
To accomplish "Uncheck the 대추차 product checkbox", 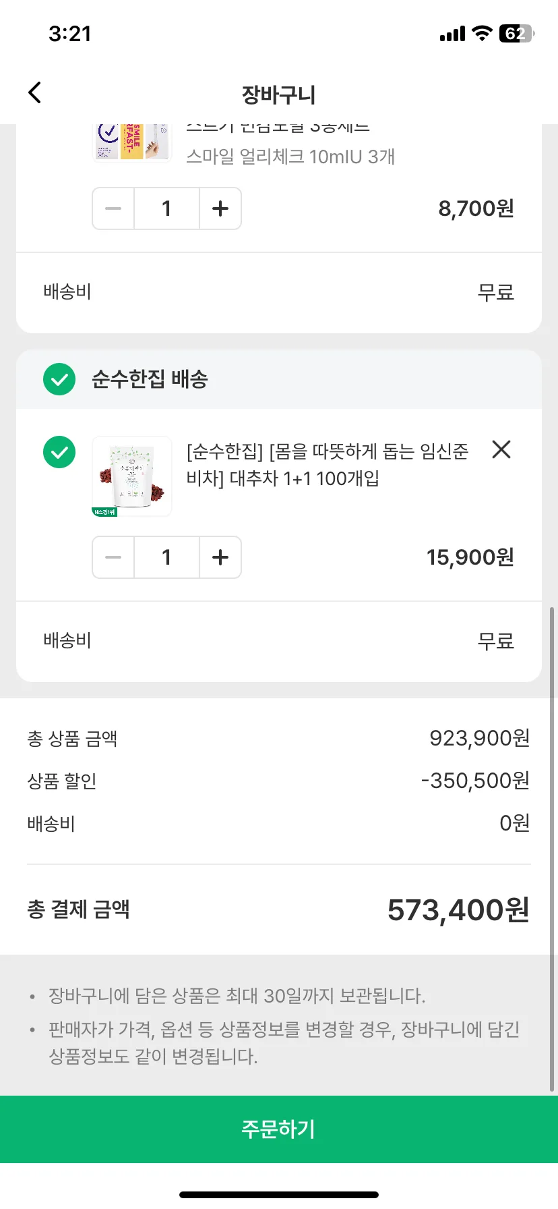I will pos(59,452).
